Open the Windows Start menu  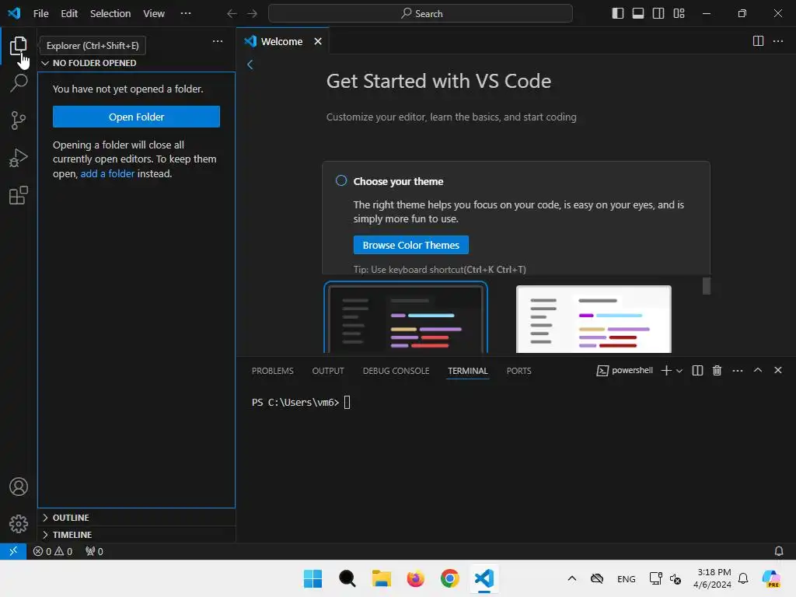(312, 578)
